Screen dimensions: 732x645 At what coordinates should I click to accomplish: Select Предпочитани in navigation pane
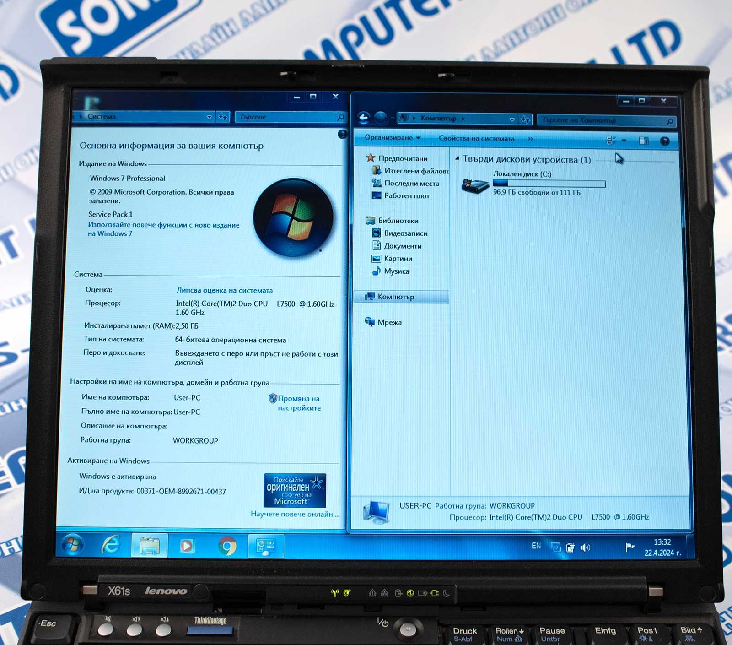(403, 158)
